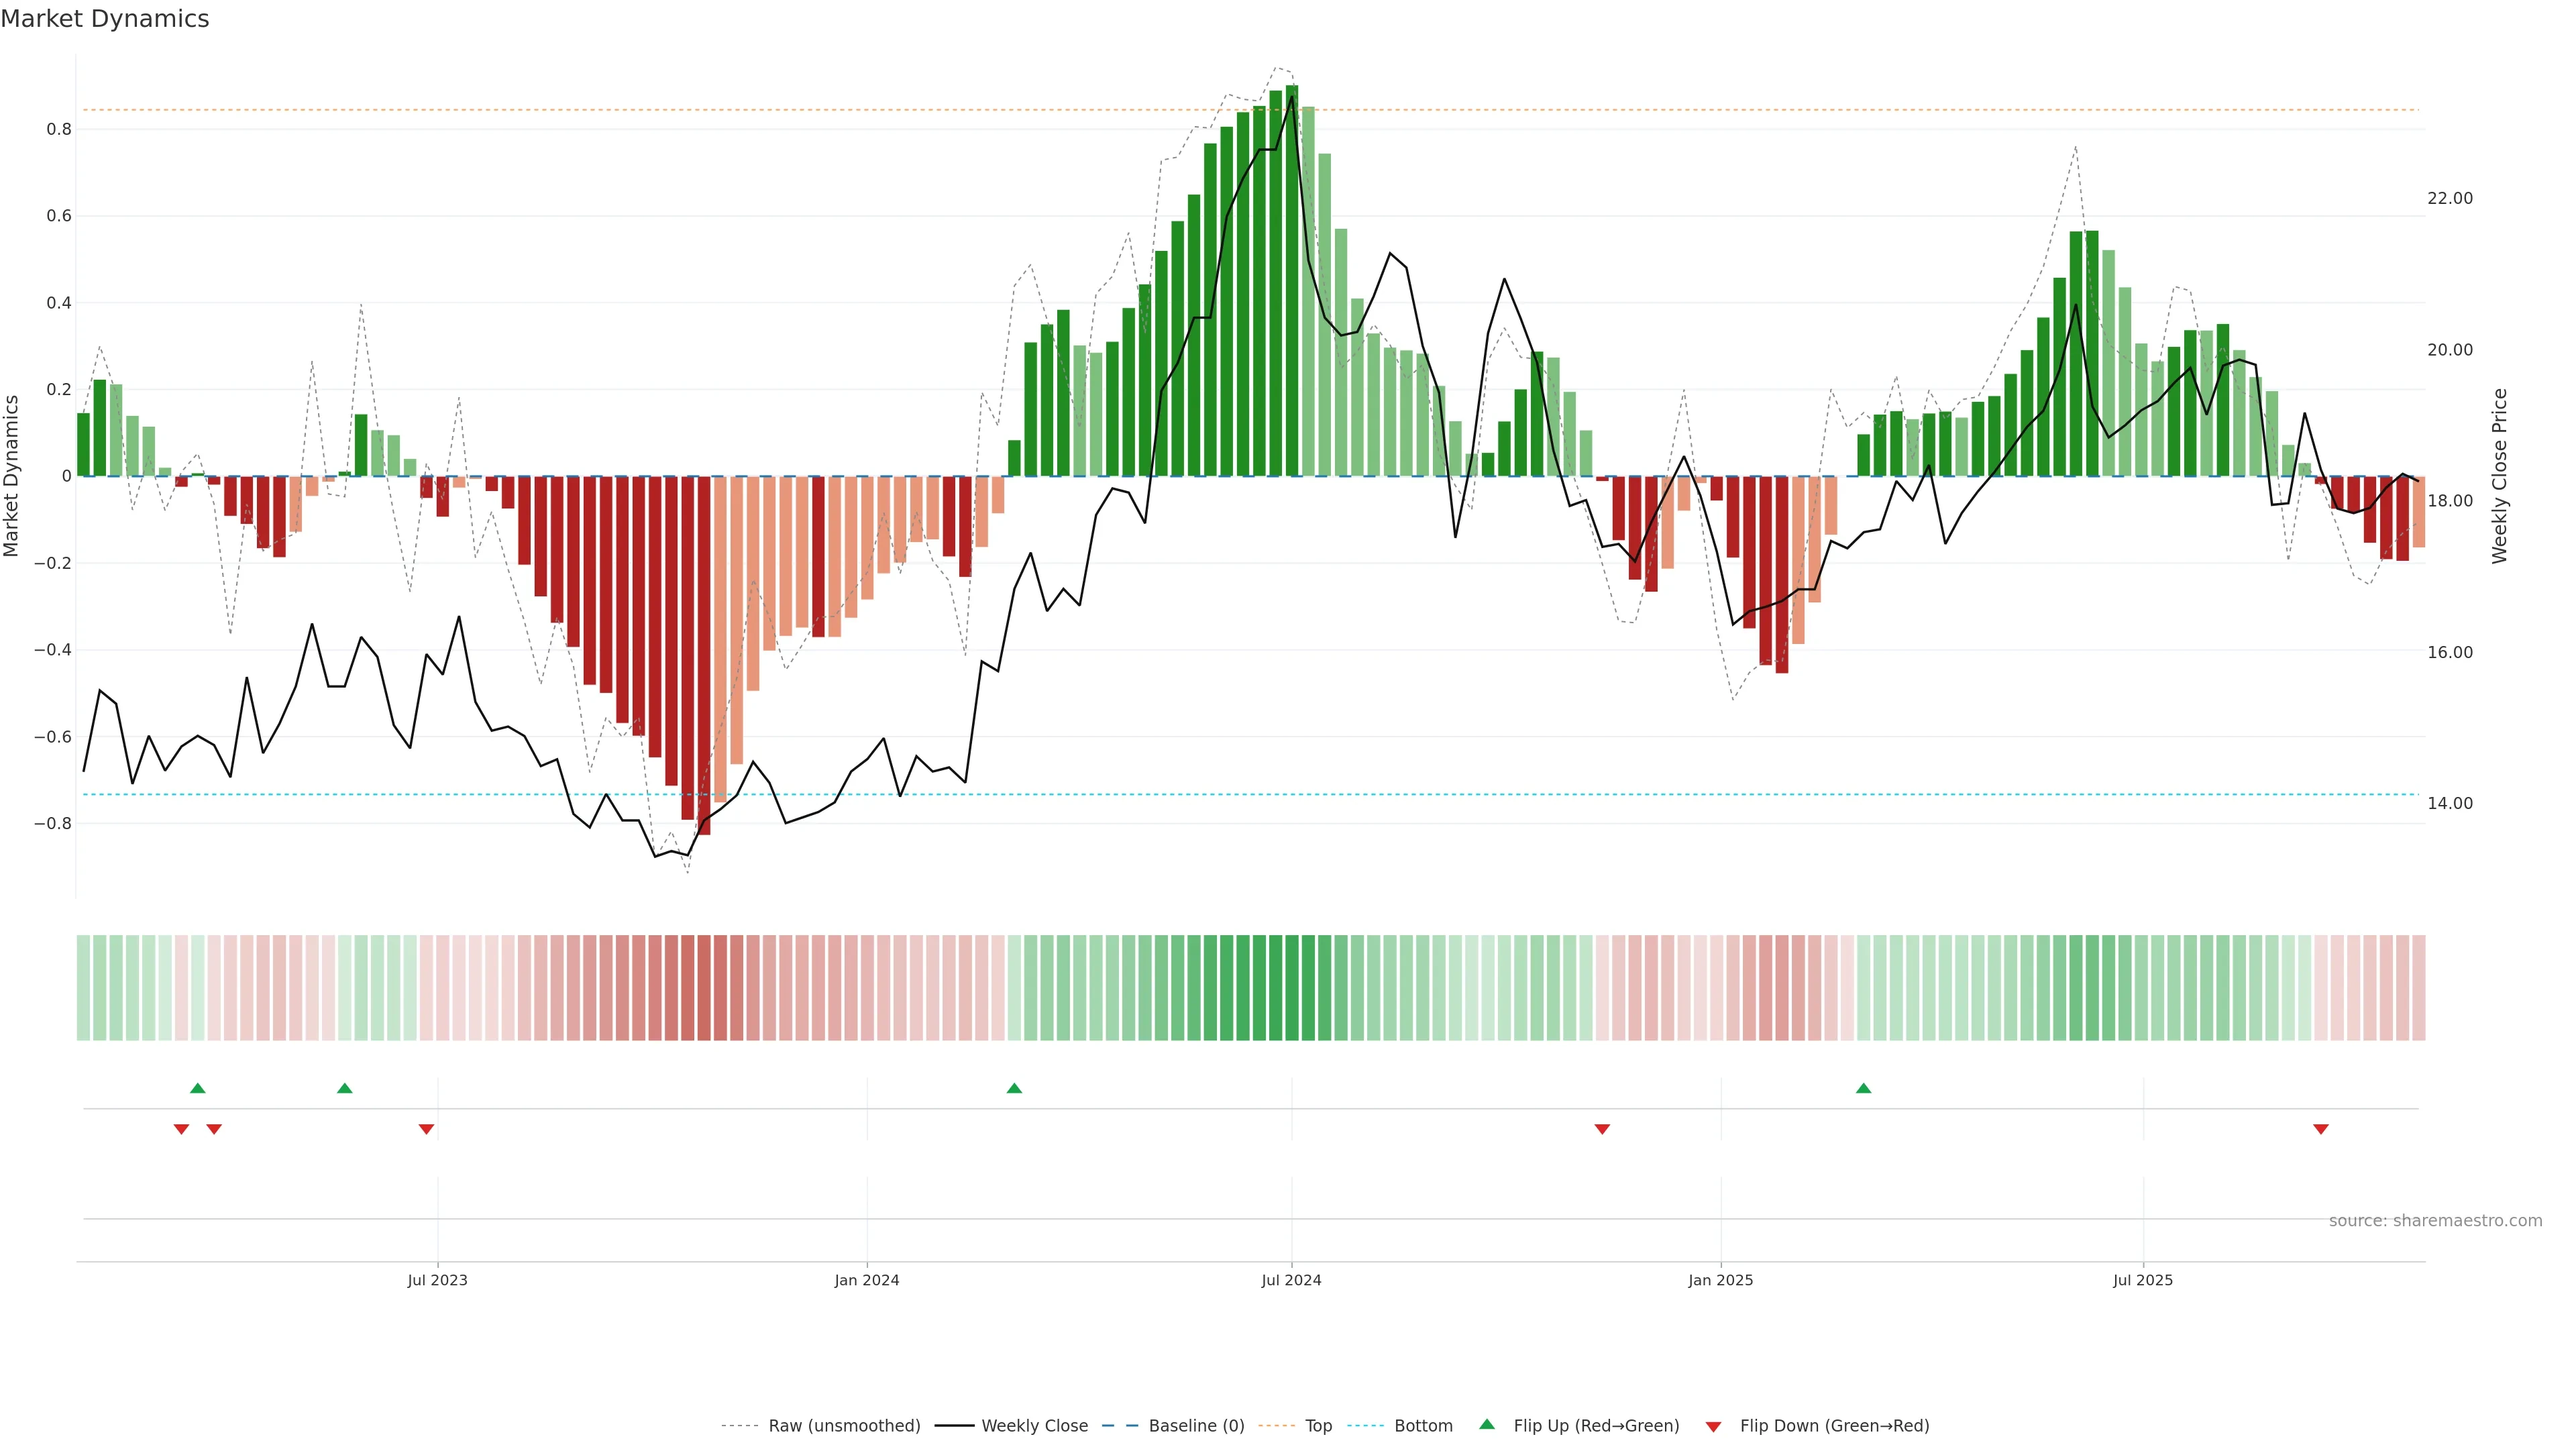Image resolution: width=2576 pixels, height=1449 pixels.
Task: Click the Jul 2024 x-axis label
Action: point(1291,1280)
